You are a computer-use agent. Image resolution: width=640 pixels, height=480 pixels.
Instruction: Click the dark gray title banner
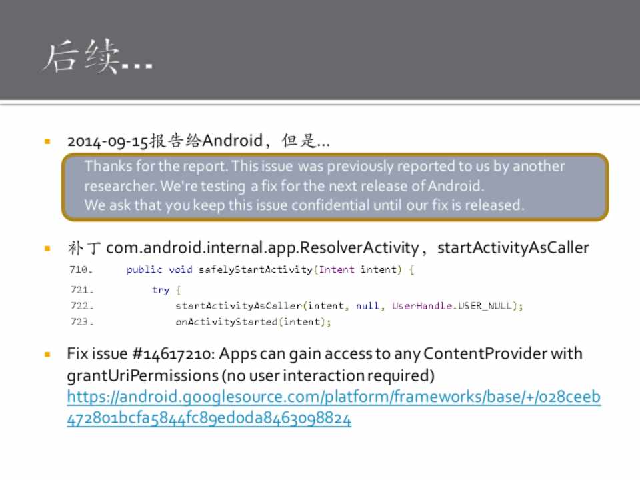pos(400,50)
